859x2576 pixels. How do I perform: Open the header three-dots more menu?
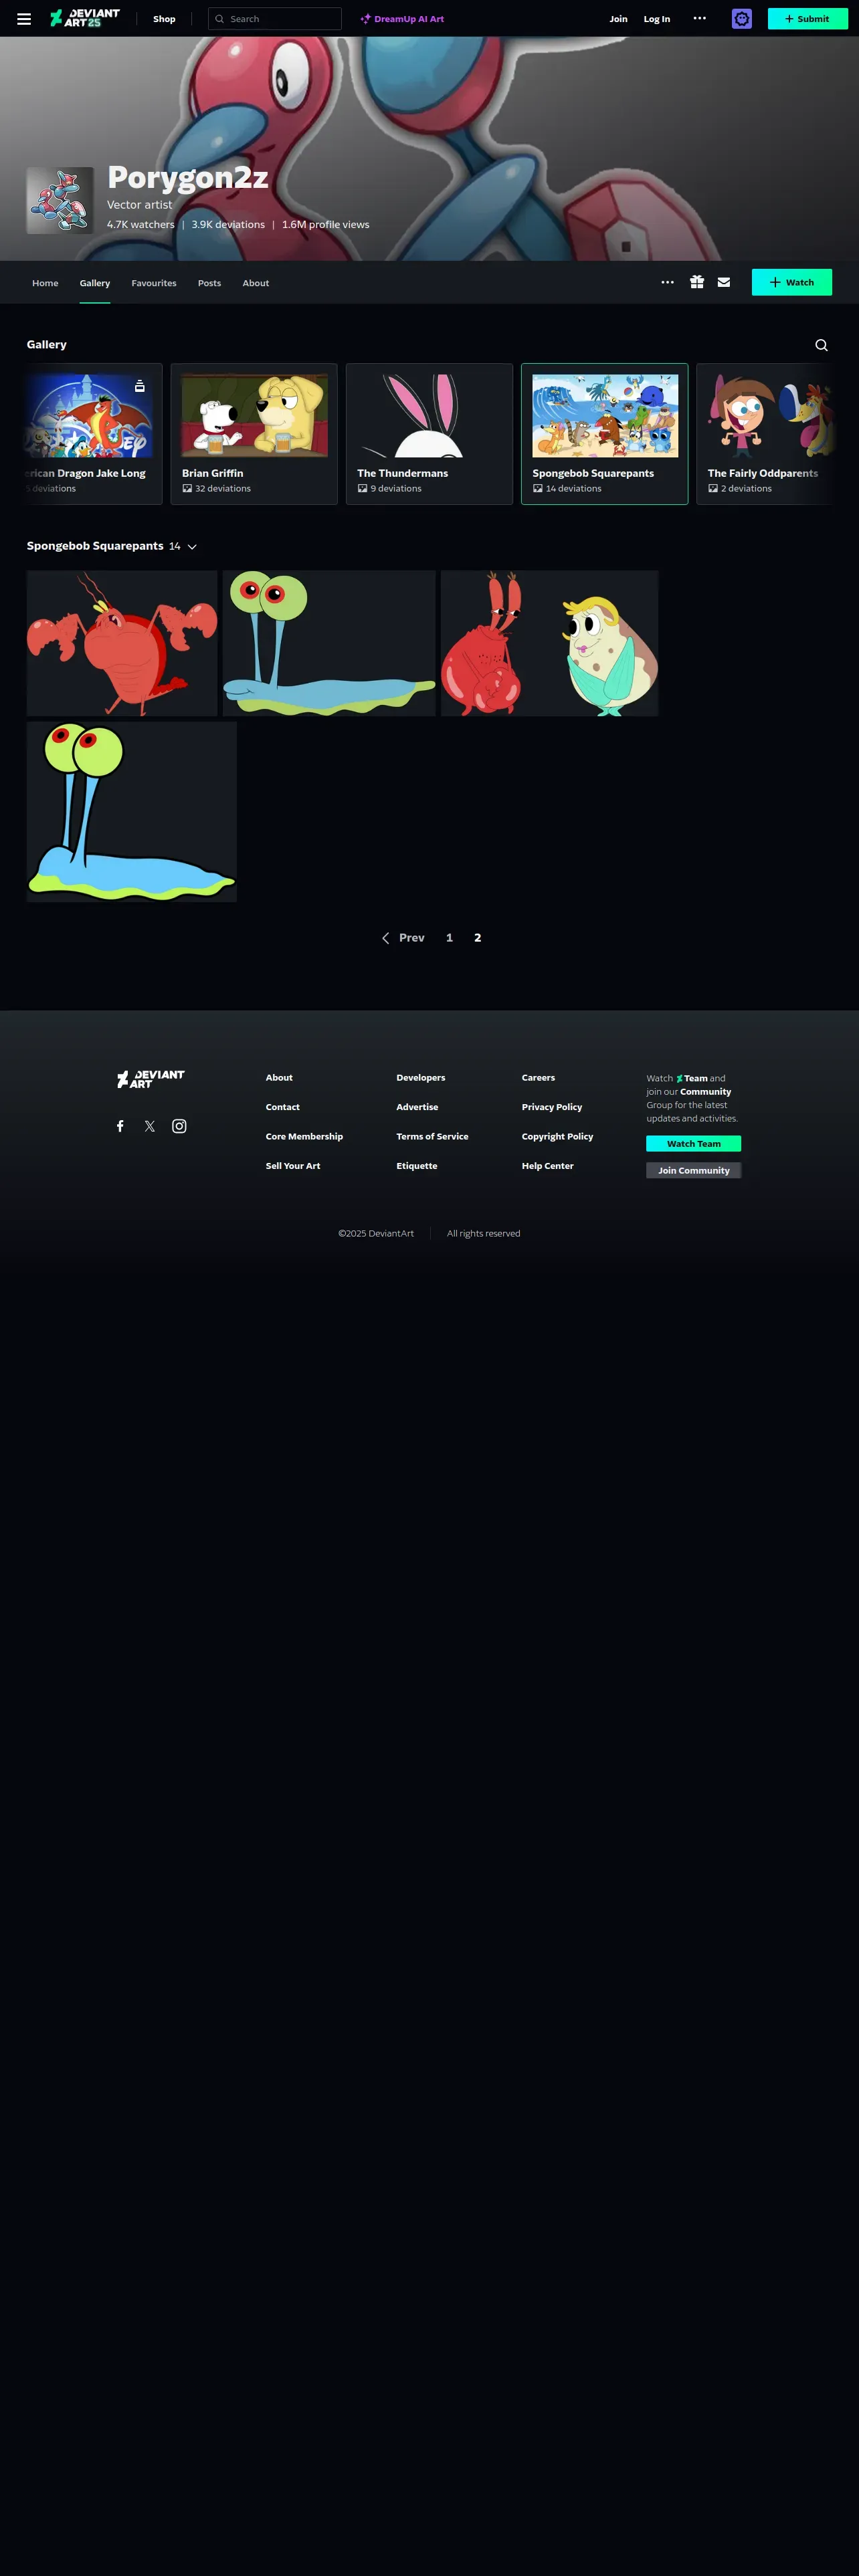700,18
